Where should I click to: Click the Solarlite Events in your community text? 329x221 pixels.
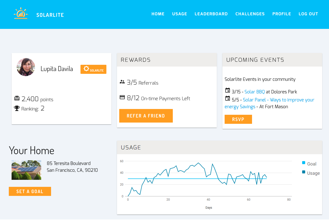(260, 79)
